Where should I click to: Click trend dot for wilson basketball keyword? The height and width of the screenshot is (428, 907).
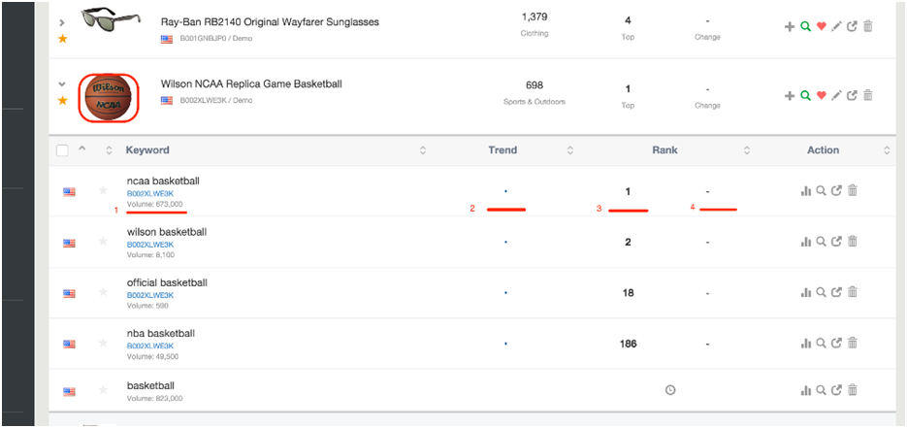pos(505,243)
